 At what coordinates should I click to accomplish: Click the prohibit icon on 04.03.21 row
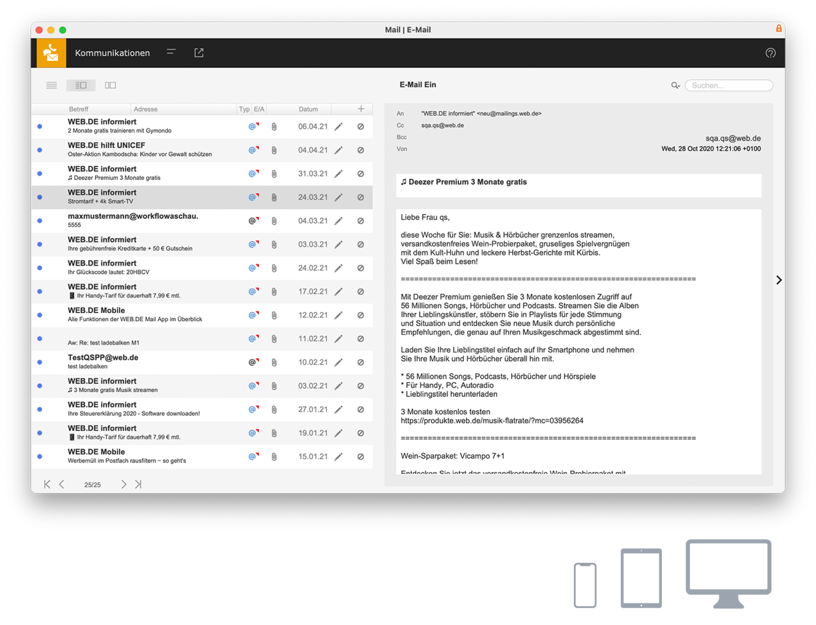click(x=361, y=221)
